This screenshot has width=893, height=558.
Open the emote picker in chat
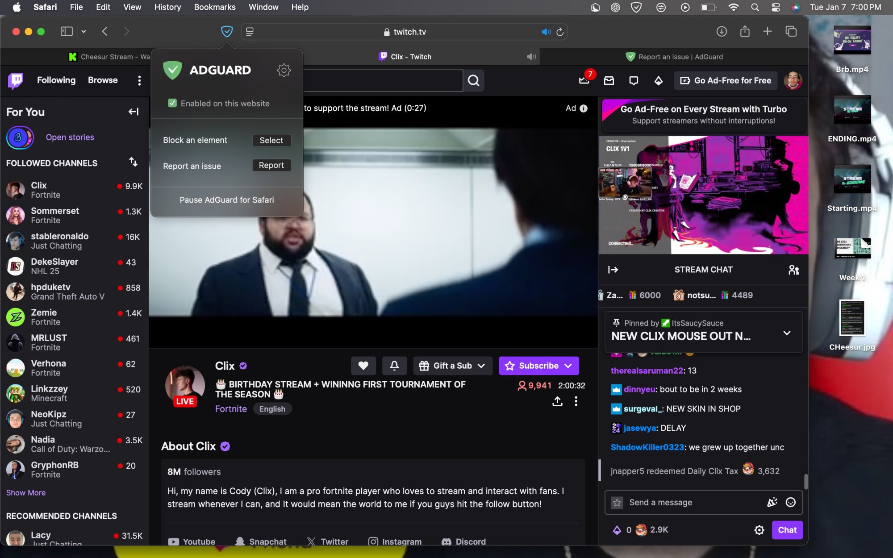click(x=791, y=502)
